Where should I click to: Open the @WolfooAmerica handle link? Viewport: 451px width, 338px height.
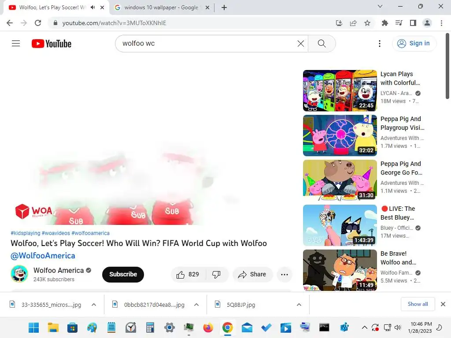(43, 256)
